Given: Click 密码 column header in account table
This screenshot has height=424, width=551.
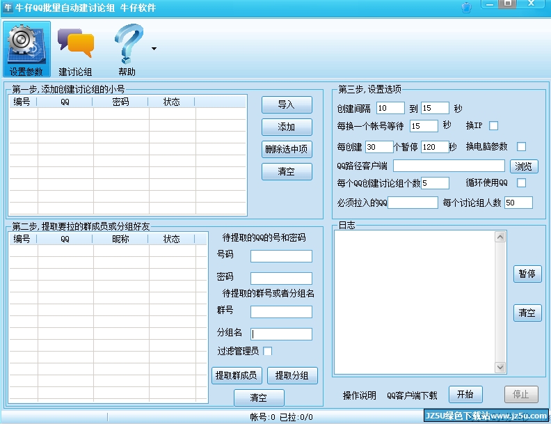Looking at the screenshot, I should (x=120, y=102).
